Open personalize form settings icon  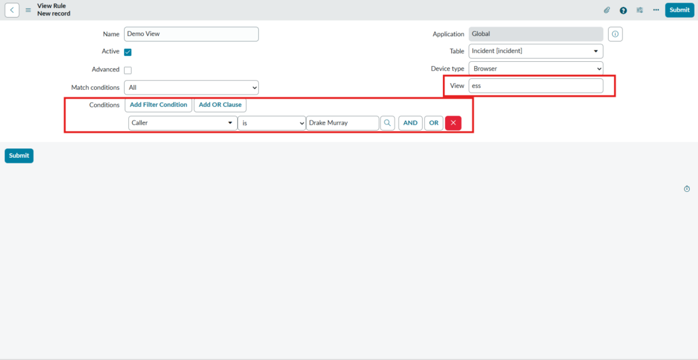(639, 10)
